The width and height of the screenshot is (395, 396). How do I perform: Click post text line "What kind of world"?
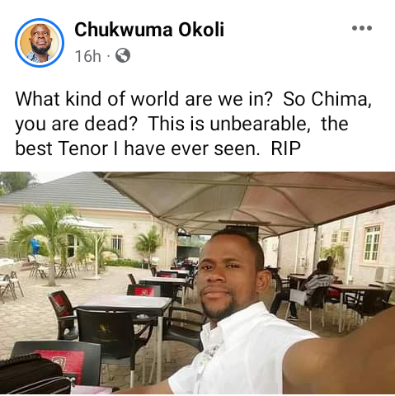click(x=193, y=99)
